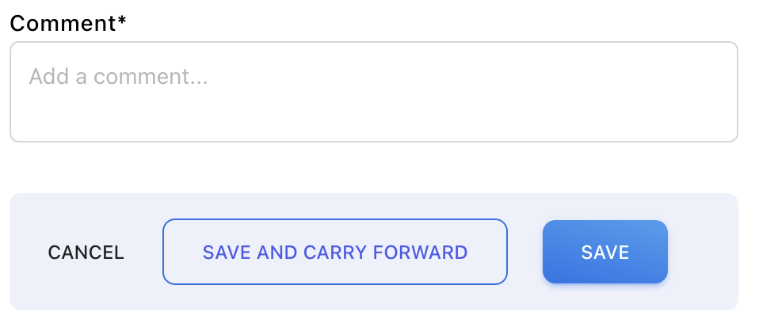Choose Save and Carry Forward option
The image size is (759, 323).
334,252
